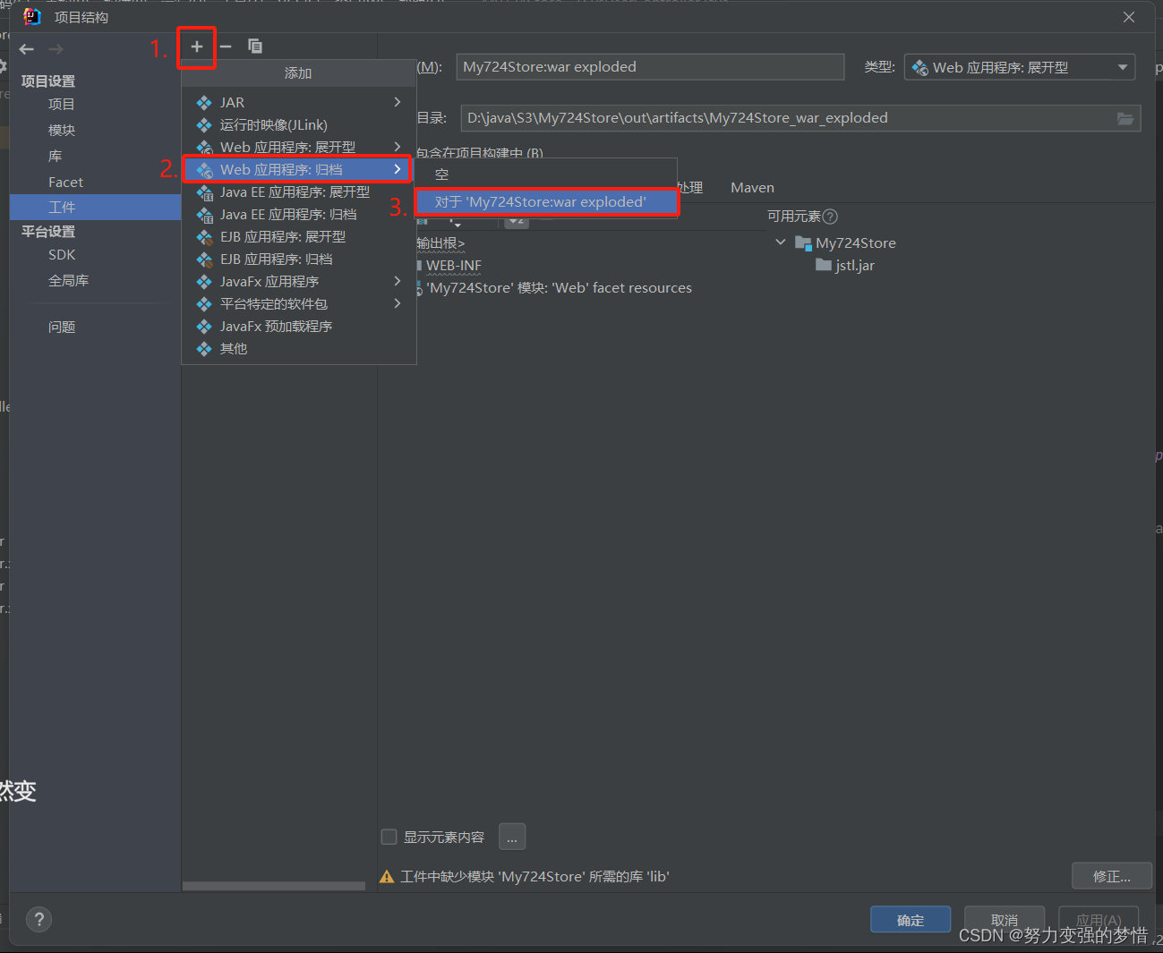Click the 修正... button

point(1112,876)
